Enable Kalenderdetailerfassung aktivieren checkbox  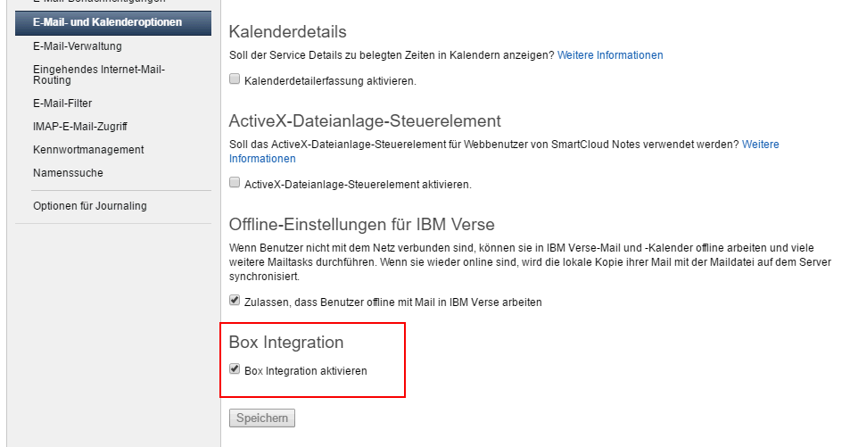coord(235,79)
